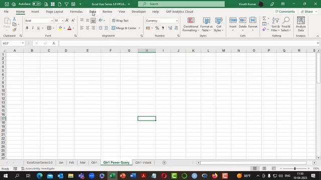Image resolution: width=321 pixels, height=180 pixels.
Task: Open the font name dropdown
Action: tap(52, 20)
